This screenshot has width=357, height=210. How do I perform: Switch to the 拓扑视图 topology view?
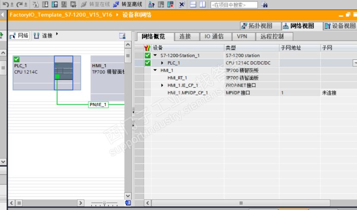[x=261, y=26]
